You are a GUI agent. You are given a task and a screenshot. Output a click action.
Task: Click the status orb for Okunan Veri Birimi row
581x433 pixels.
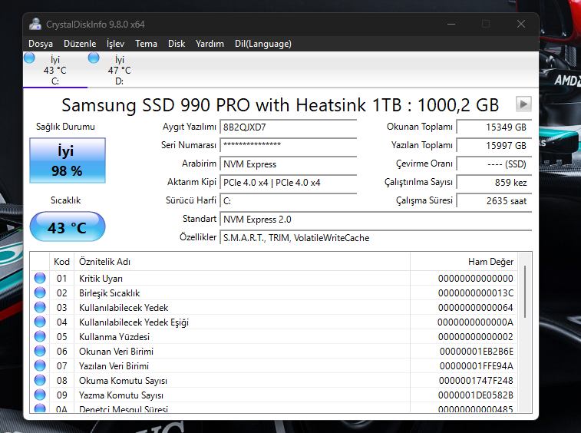pyautogui.click(x=40, y=351)
